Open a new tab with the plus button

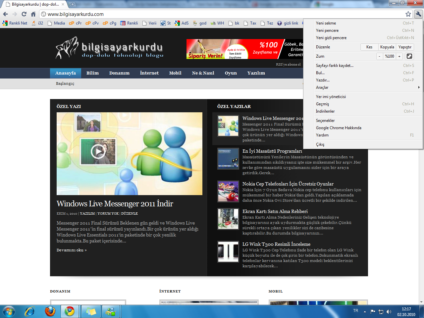click(x=72, y=4)
